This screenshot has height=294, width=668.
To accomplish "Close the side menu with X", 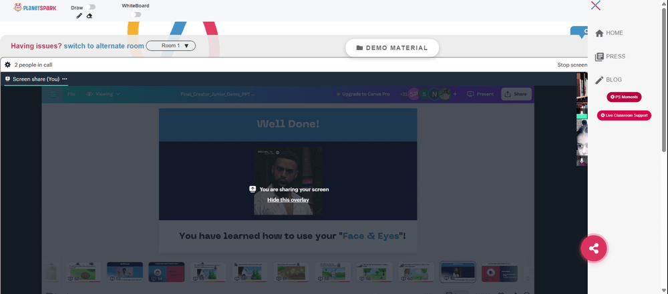I will (x=596, y=5).
